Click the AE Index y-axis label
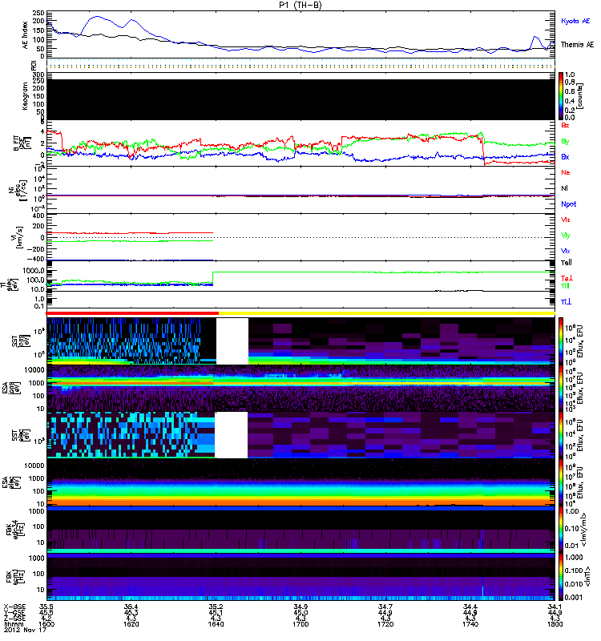This screenshot has width=601, height=641. (26, 35)
